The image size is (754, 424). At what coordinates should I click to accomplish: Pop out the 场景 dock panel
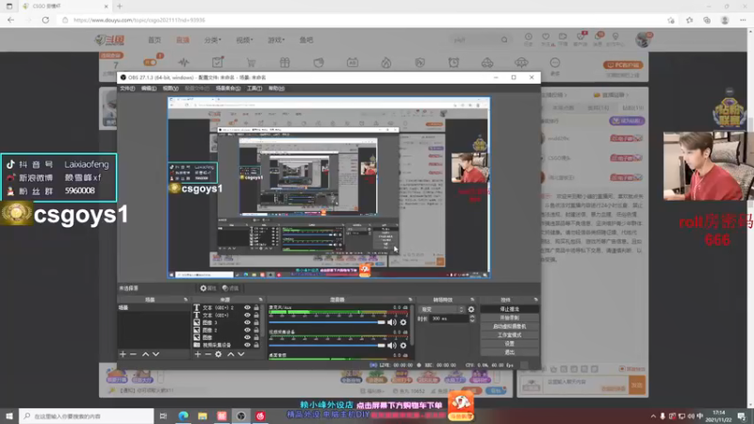point(186,300)
